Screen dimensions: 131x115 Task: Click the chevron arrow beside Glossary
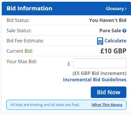pos(126,9)
